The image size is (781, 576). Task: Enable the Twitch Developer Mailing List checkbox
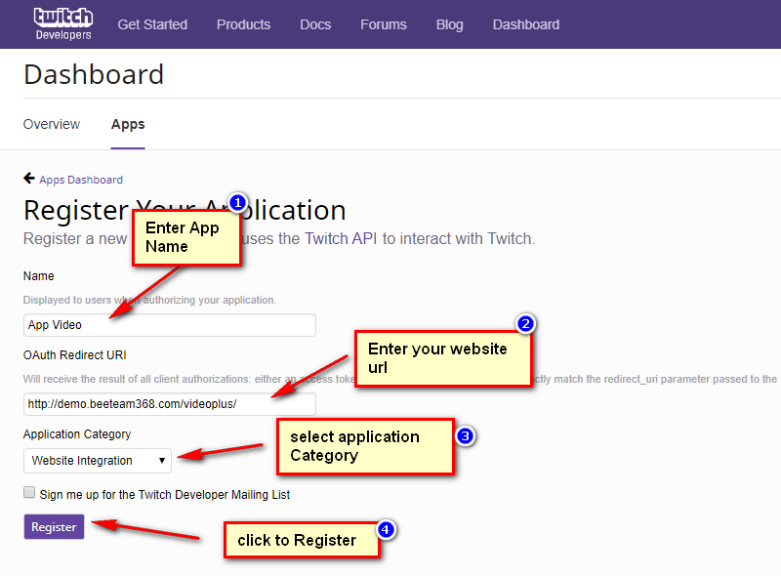29,493
